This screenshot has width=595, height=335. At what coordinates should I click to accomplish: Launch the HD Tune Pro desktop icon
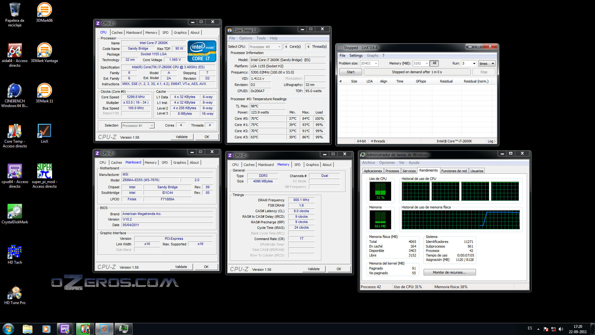[x=15, y=295]
